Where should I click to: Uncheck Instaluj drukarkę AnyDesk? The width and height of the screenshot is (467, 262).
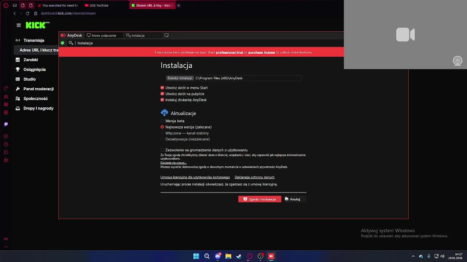tap(162, 100)
